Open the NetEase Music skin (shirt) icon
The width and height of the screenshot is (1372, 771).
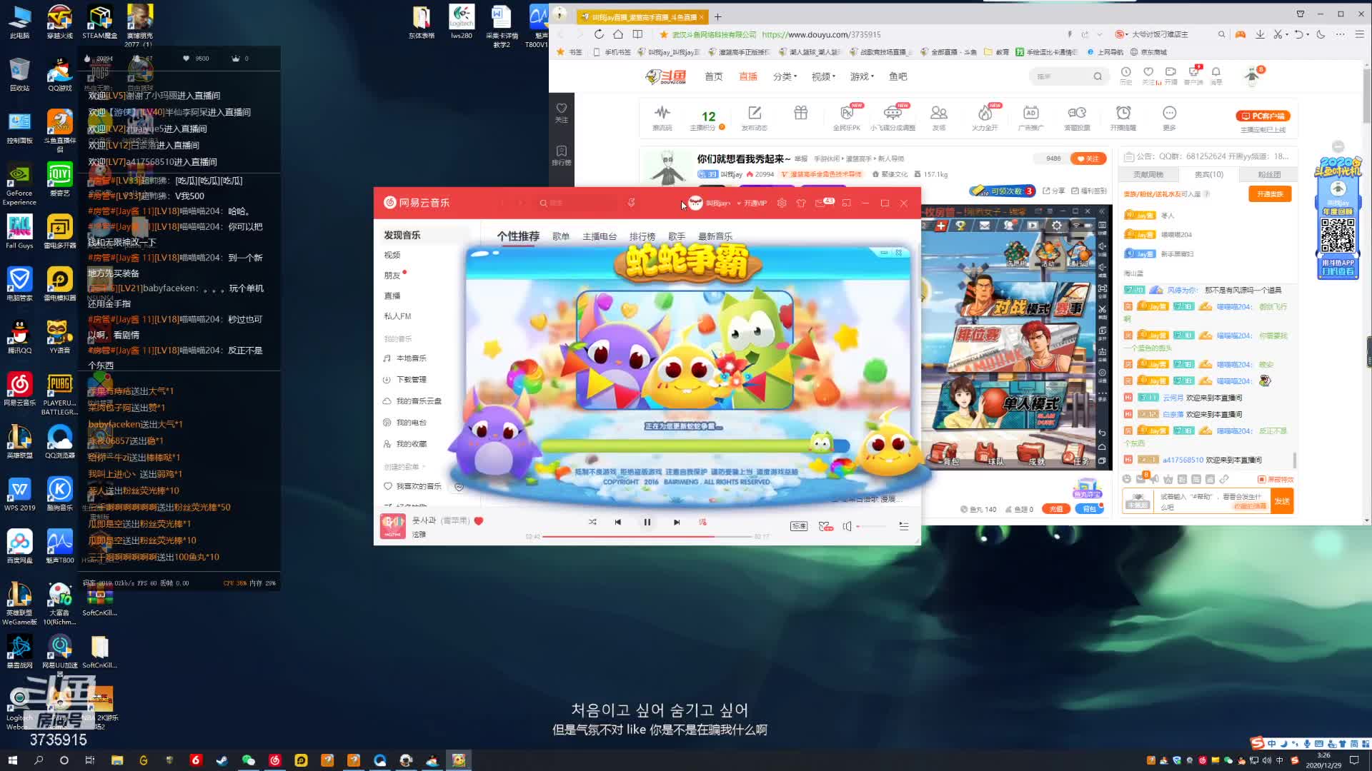point(801,203)
